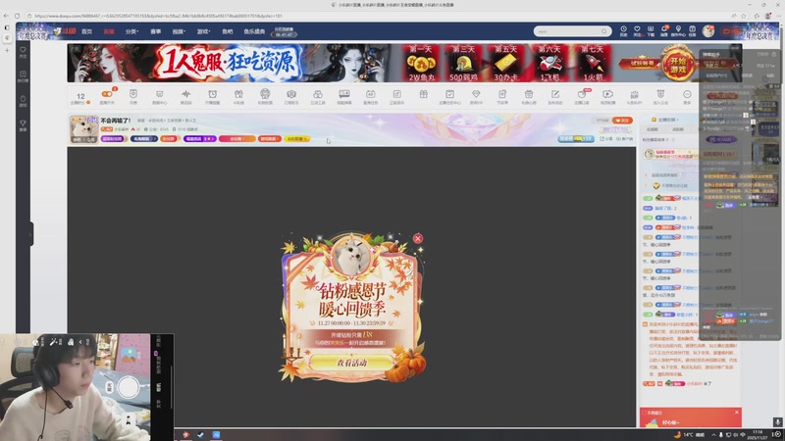Viewport: 785px width, 441px height.
Task: Open the 消息 bell notification icon
Action: tap(664, 31)
